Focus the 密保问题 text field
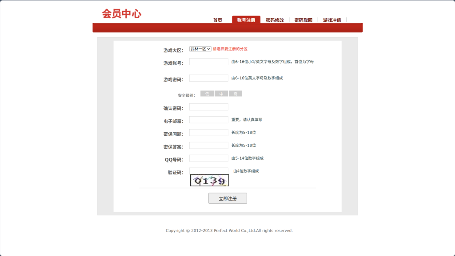 click(208, 133)
